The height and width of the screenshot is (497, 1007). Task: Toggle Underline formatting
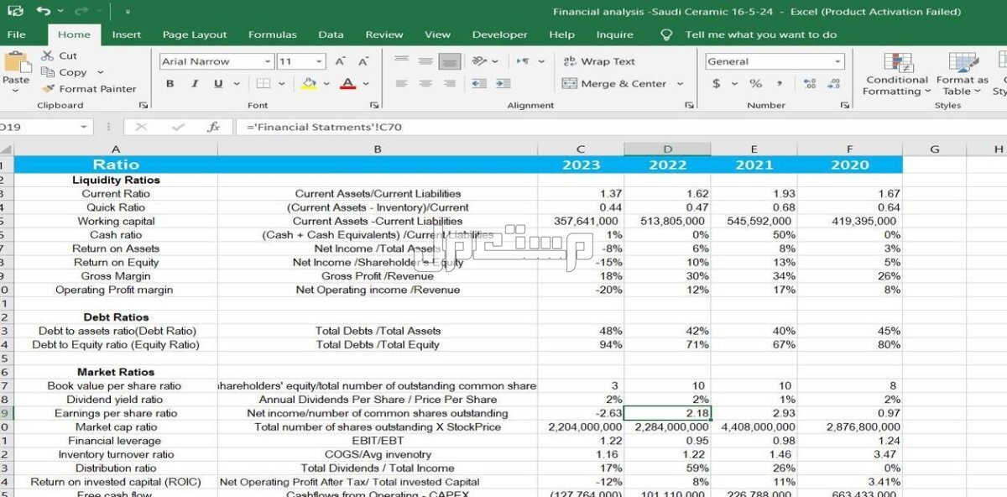tap(218, 84)
